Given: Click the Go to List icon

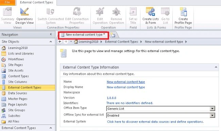Looking at the screenshot, I should 165,12.
